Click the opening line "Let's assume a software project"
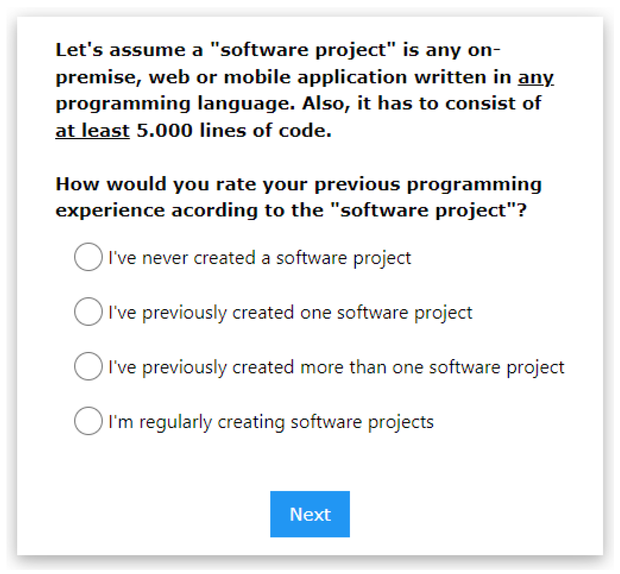 coord(277,50)
